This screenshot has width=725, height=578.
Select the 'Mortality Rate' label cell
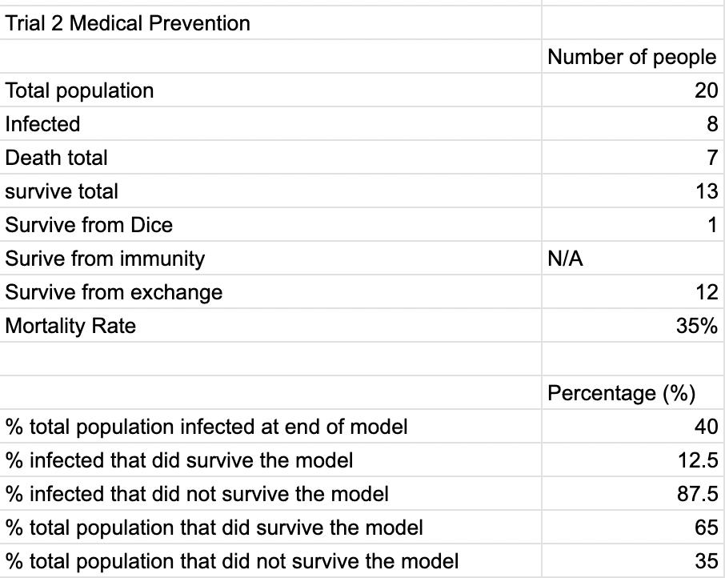(x=70, y=326)
